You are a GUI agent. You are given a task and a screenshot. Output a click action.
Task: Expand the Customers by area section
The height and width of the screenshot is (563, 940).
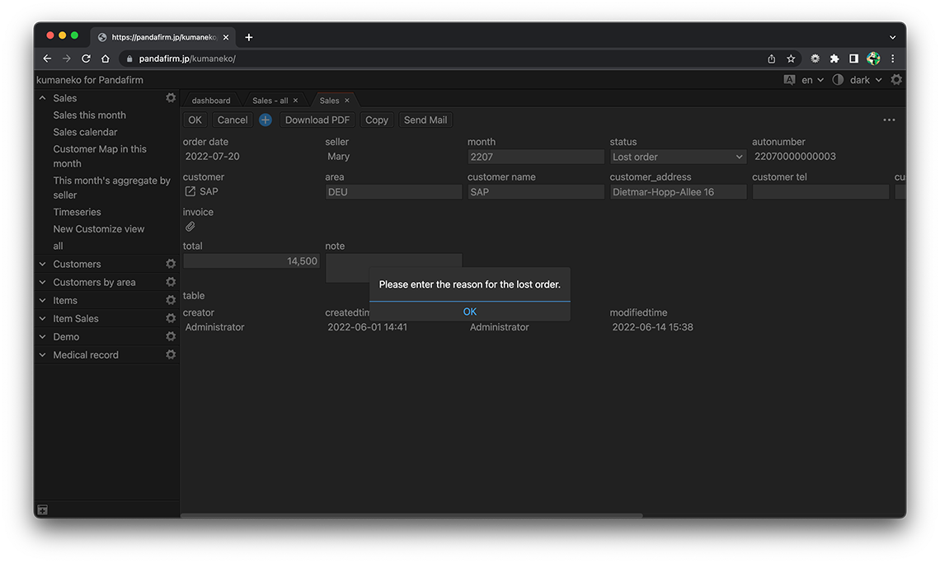[43, 283]
